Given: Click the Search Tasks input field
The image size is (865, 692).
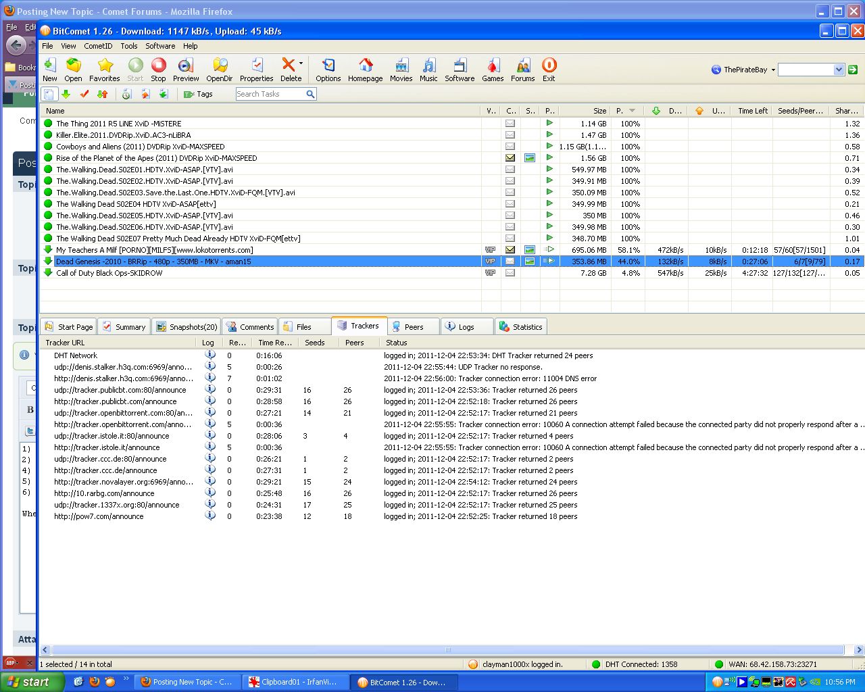Looking at the screenshot, I should [x=270, y=94].
